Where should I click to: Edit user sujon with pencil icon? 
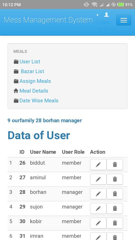(x=98, y=208)
